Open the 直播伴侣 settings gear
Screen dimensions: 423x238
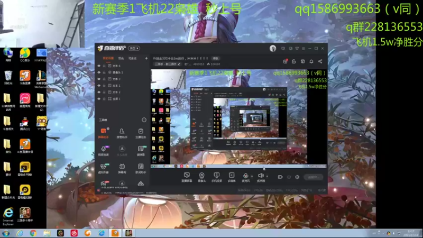[x=297, y=177]
